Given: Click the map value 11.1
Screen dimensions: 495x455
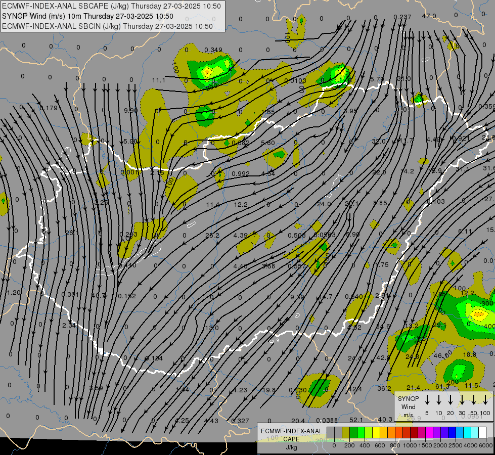Looking at the screenshot, I should click(x=158, y=80).
